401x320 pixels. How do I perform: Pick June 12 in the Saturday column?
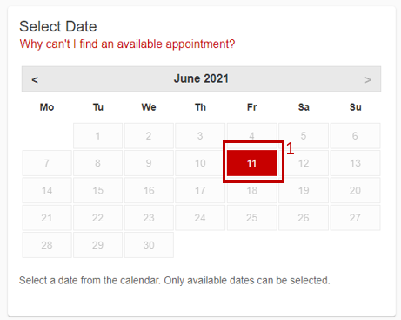(x=304, y=163)
